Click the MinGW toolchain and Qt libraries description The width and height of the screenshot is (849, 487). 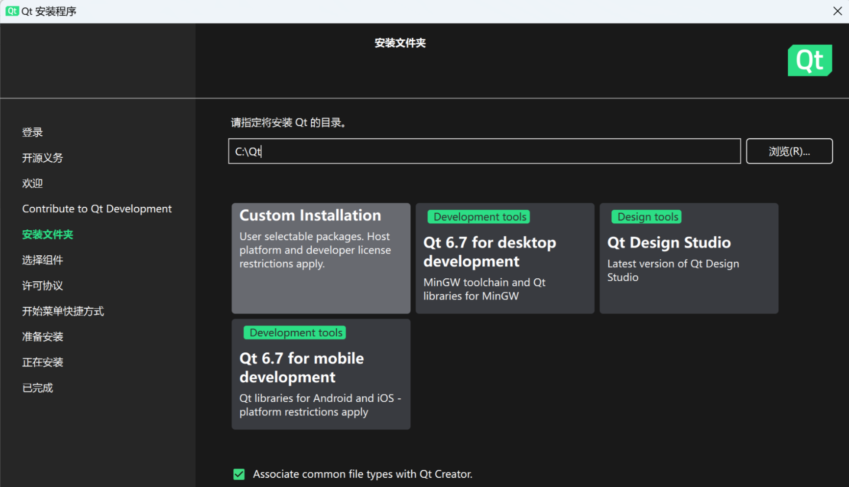[484, 289]
